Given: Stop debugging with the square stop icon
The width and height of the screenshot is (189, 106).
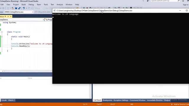Looking at the screenshot, I should tap(87, 8).
